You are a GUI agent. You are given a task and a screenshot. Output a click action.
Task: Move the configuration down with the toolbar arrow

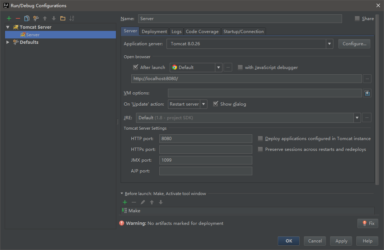[54, 18]
